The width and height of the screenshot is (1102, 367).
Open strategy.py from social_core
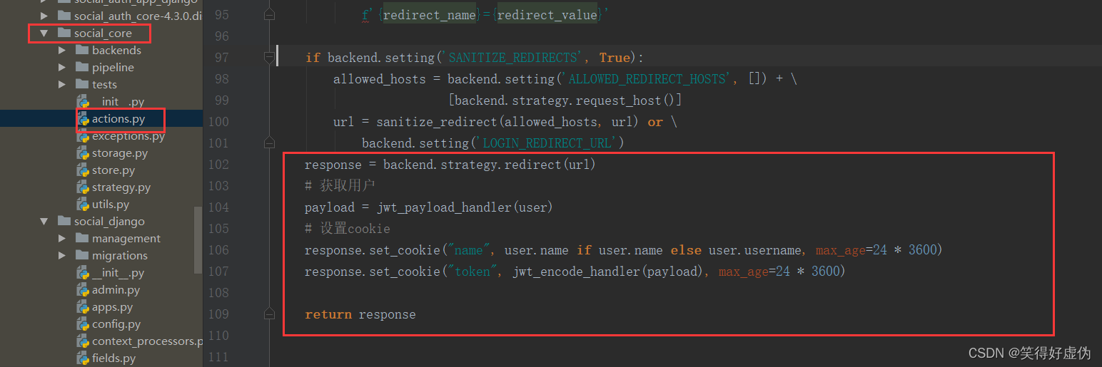pos(121,187)
